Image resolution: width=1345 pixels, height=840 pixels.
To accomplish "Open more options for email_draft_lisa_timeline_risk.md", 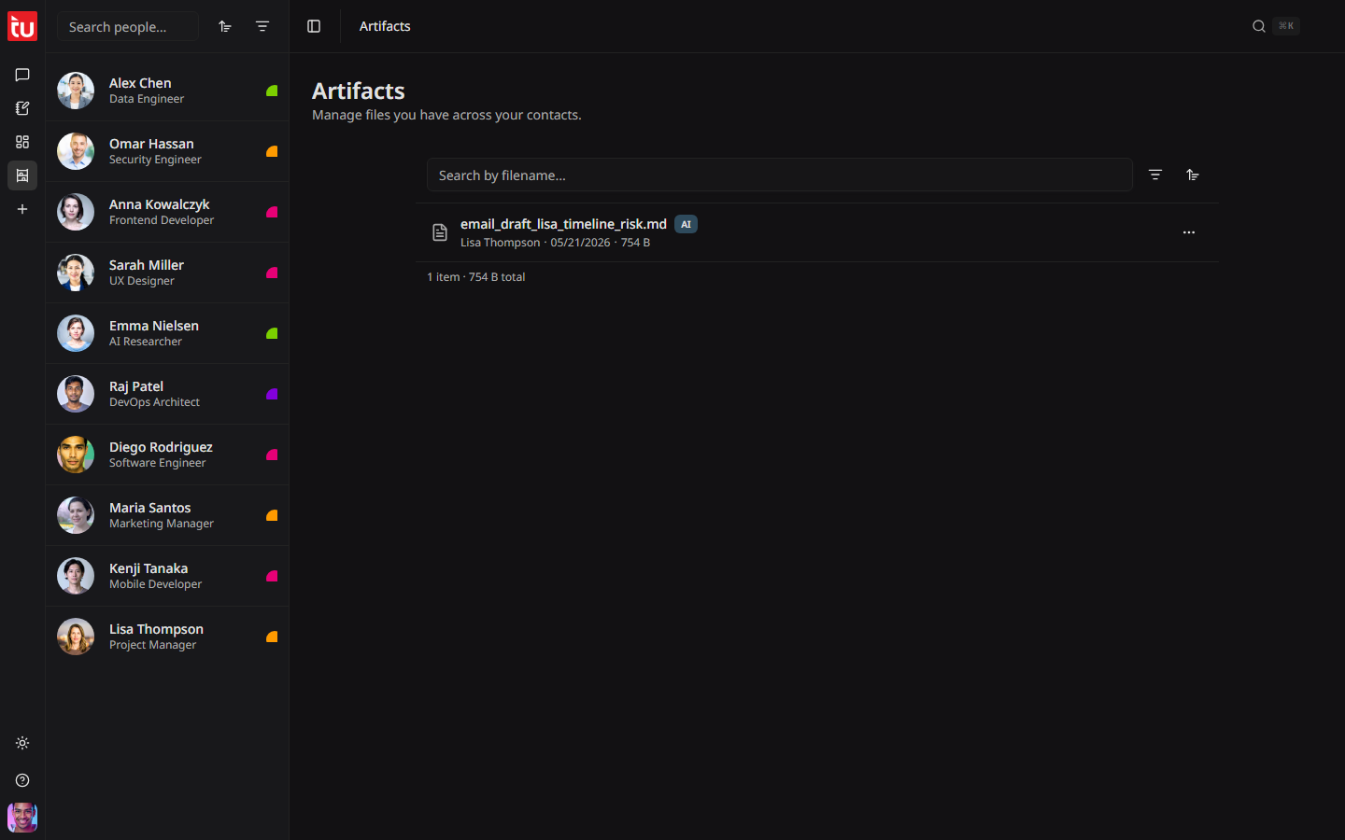I will pos(1189,232).
